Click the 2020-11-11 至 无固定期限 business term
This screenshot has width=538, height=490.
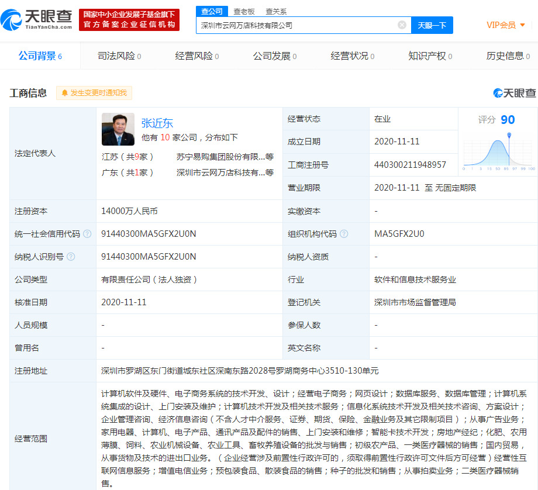pyautogui.click(x=425, y=188)
